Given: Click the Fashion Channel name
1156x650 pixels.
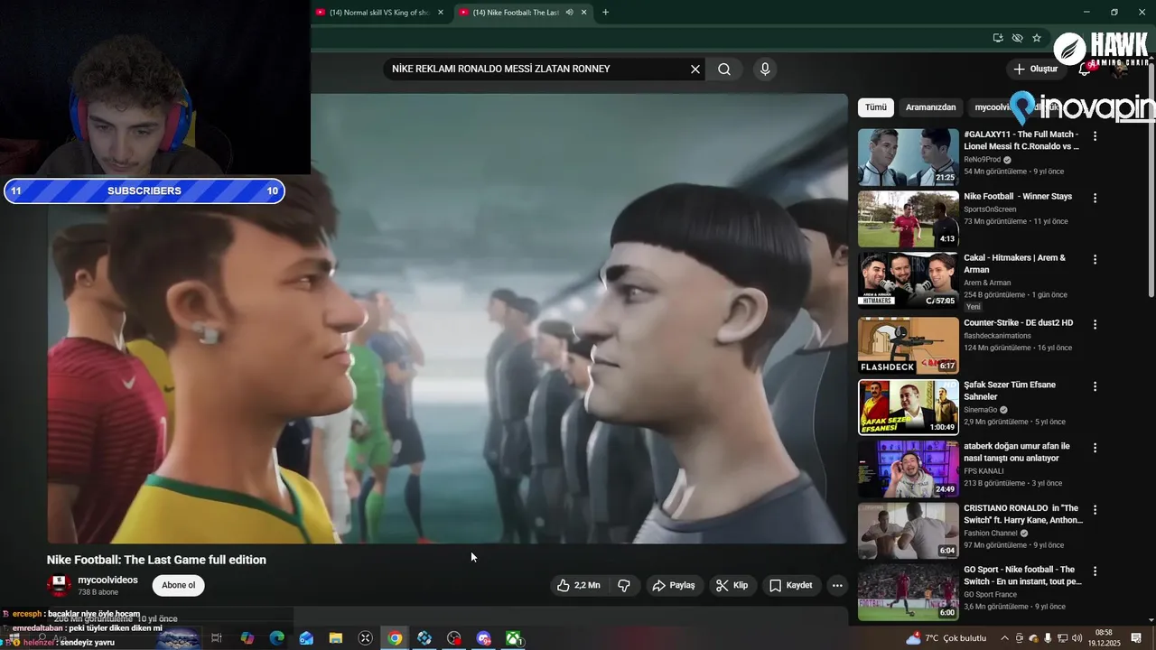Looking at the screenshot, I should (x=990, y=533).
